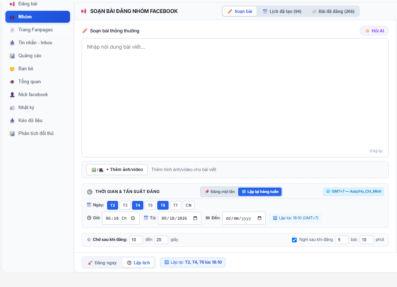Select Đăng một lần posting mode
Image resolution: width=397 pixels, height=287 pixels.
(220, 192)
